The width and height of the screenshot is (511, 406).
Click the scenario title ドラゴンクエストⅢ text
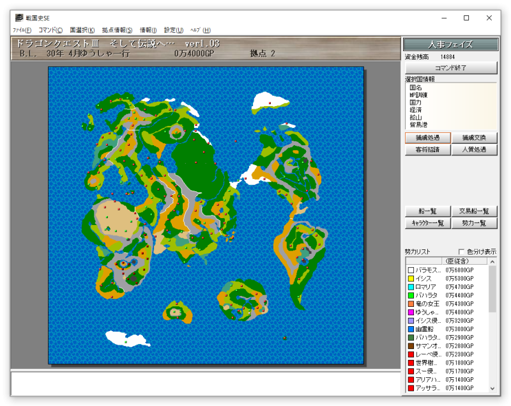click(57, 43)
